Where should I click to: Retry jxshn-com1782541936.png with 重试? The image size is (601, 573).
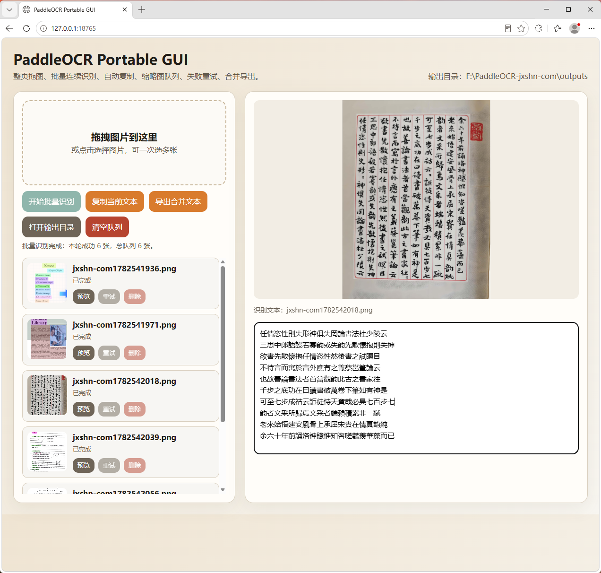tap(109, 296)
